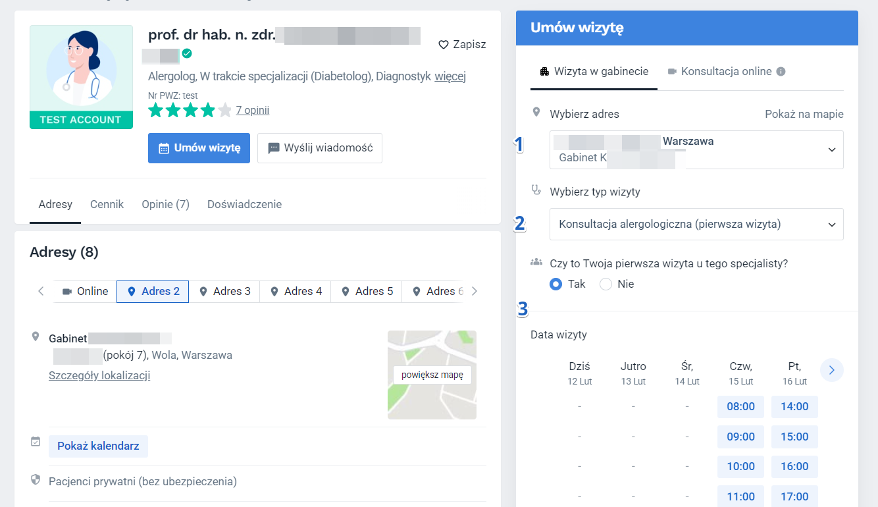878x507 pixels.
Task: Click the fifth gray star in the rating
Action: pyautogui.click(x=224, y=110)
